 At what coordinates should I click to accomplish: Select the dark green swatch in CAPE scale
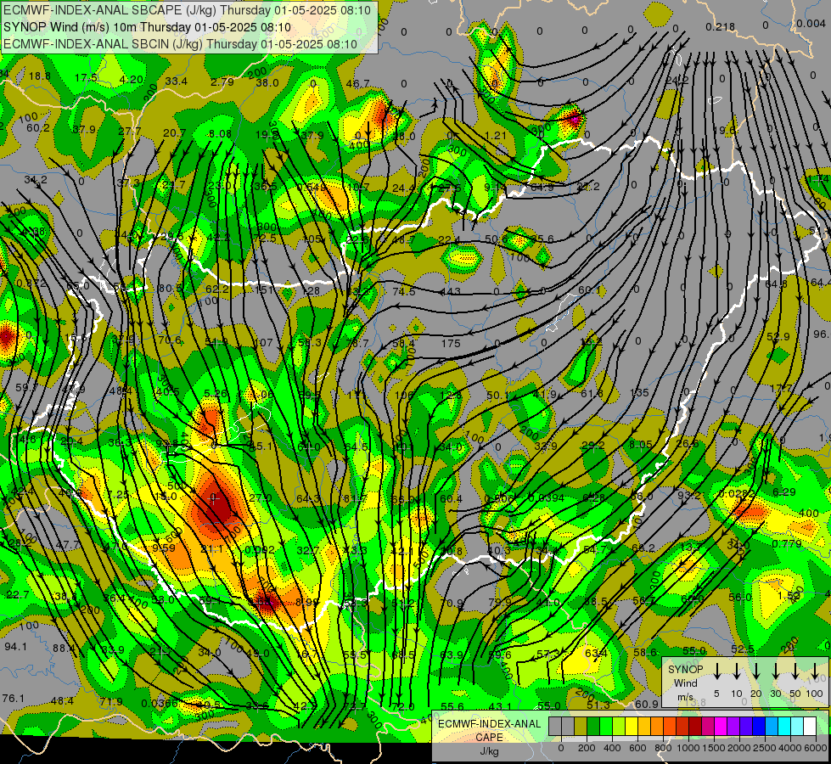click(x=593, y=726)
